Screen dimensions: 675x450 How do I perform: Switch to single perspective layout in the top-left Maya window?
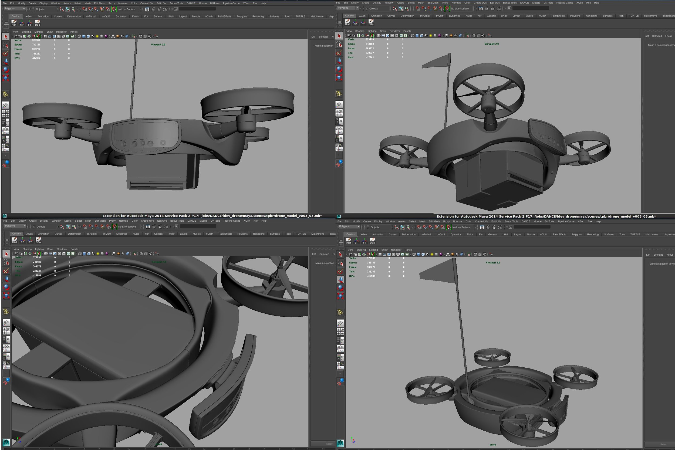coord(5,105)
